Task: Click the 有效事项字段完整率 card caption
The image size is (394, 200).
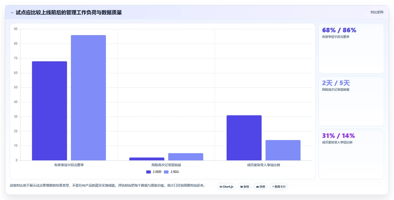Action: [x=336, y=37]
